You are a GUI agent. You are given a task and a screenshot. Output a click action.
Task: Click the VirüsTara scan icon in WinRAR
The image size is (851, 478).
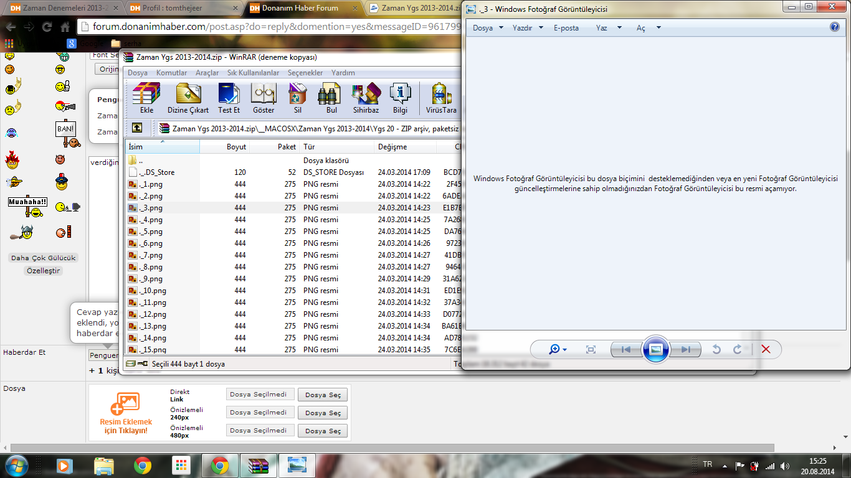coord(441,98)
